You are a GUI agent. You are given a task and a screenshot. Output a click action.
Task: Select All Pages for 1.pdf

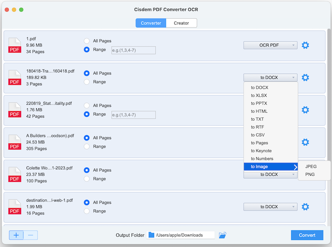(x=86, y=41)
